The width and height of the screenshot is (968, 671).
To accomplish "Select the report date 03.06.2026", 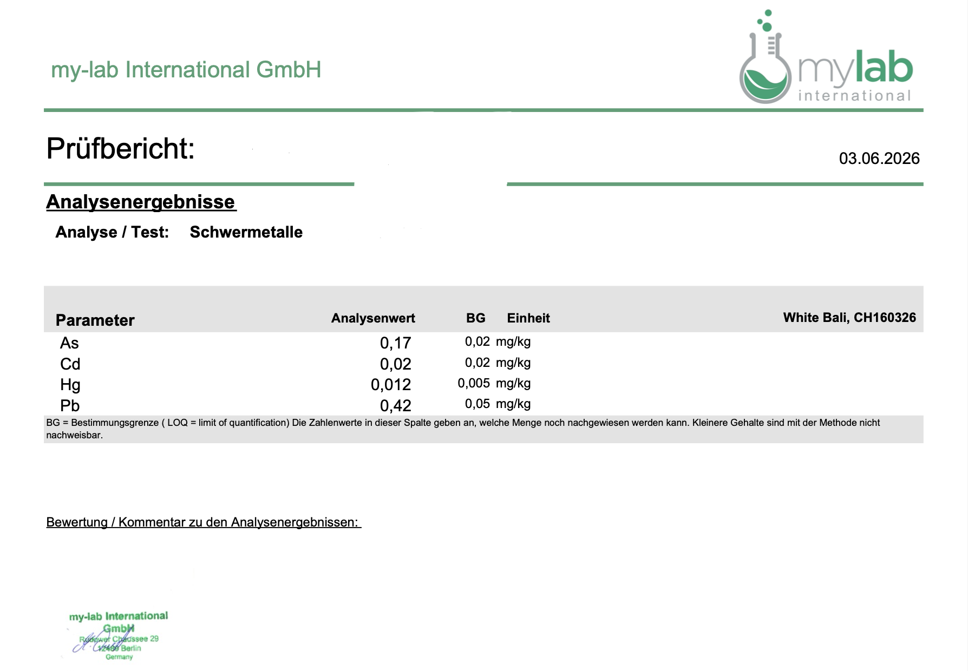I will coord(879,159).
